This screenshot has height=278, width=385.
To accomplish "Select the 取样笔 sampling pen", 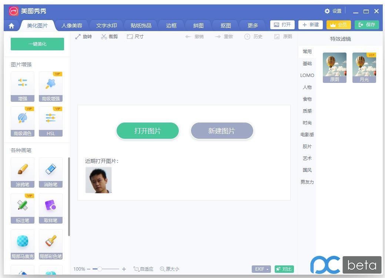I will [51, 208].
